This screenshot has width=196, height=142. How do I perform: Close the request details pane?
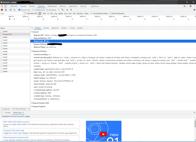tap(32, 28)
